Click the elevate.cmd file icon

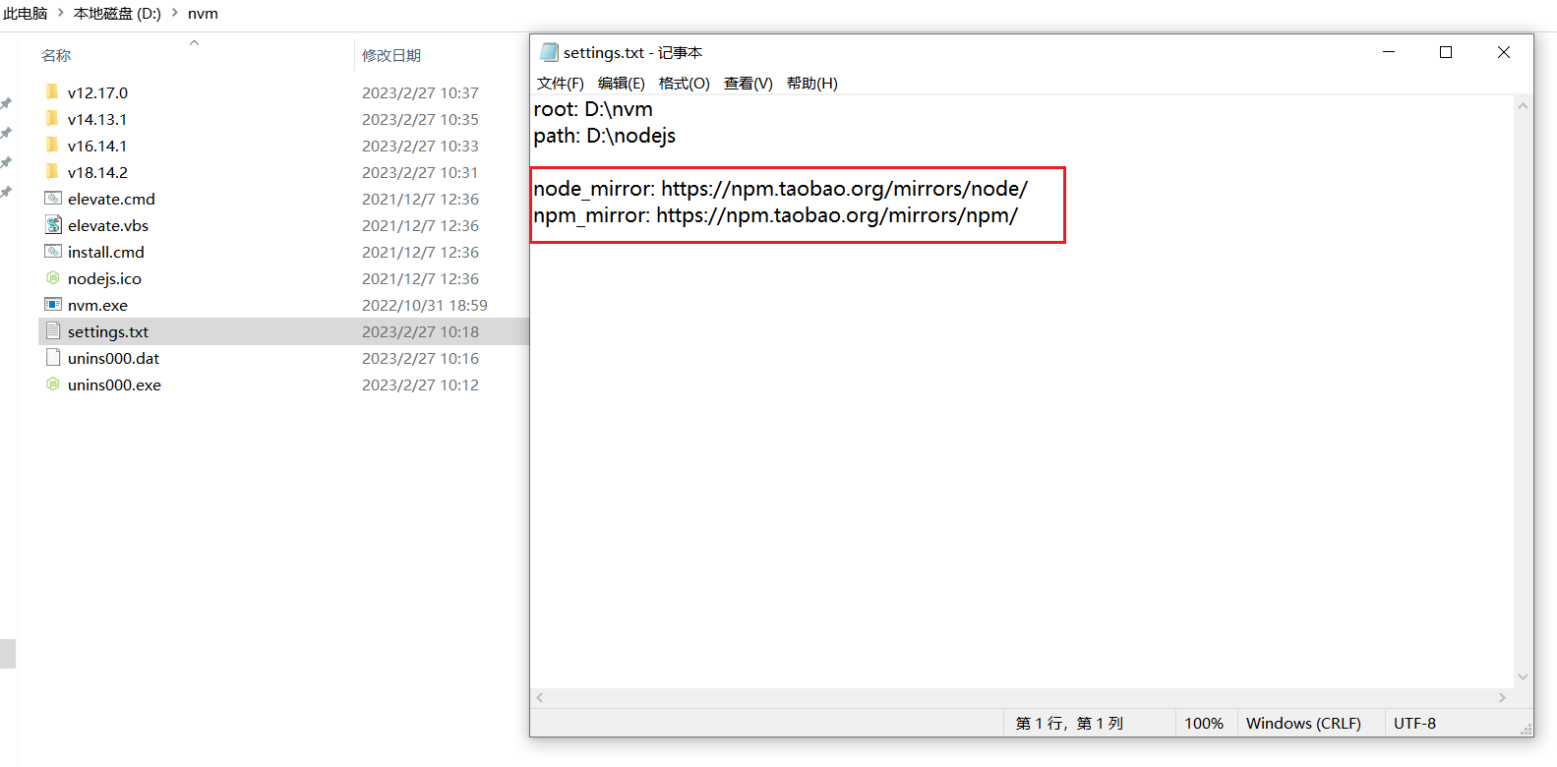[53, 198]
